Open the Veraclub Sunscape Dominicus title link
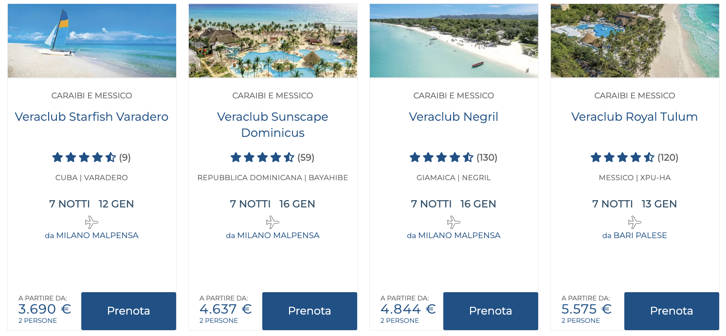 point(272,125)
